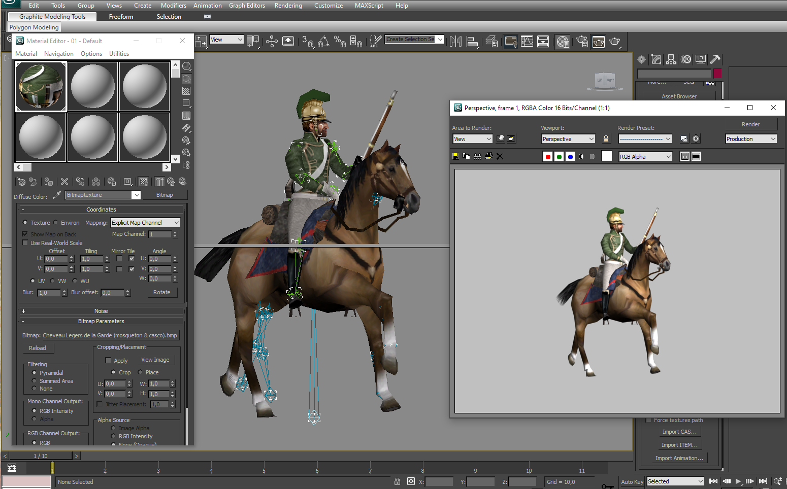Check the Apply cropping checkbox
The image size is (787, 489).
pos(108,360)
